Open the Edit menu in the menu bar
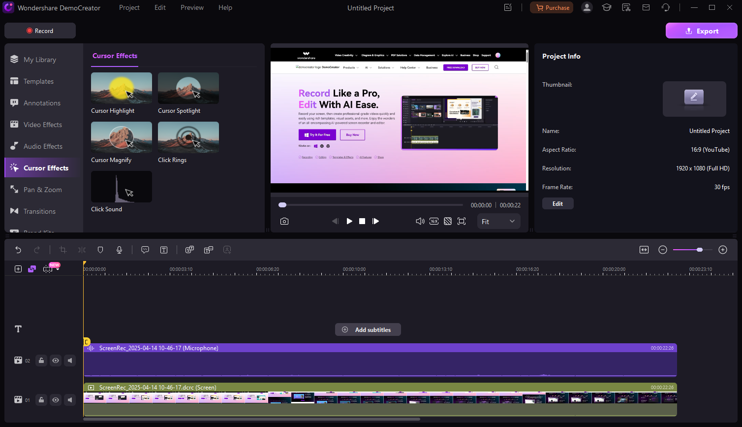The image size is (742, 427). (x=160, y=7)
